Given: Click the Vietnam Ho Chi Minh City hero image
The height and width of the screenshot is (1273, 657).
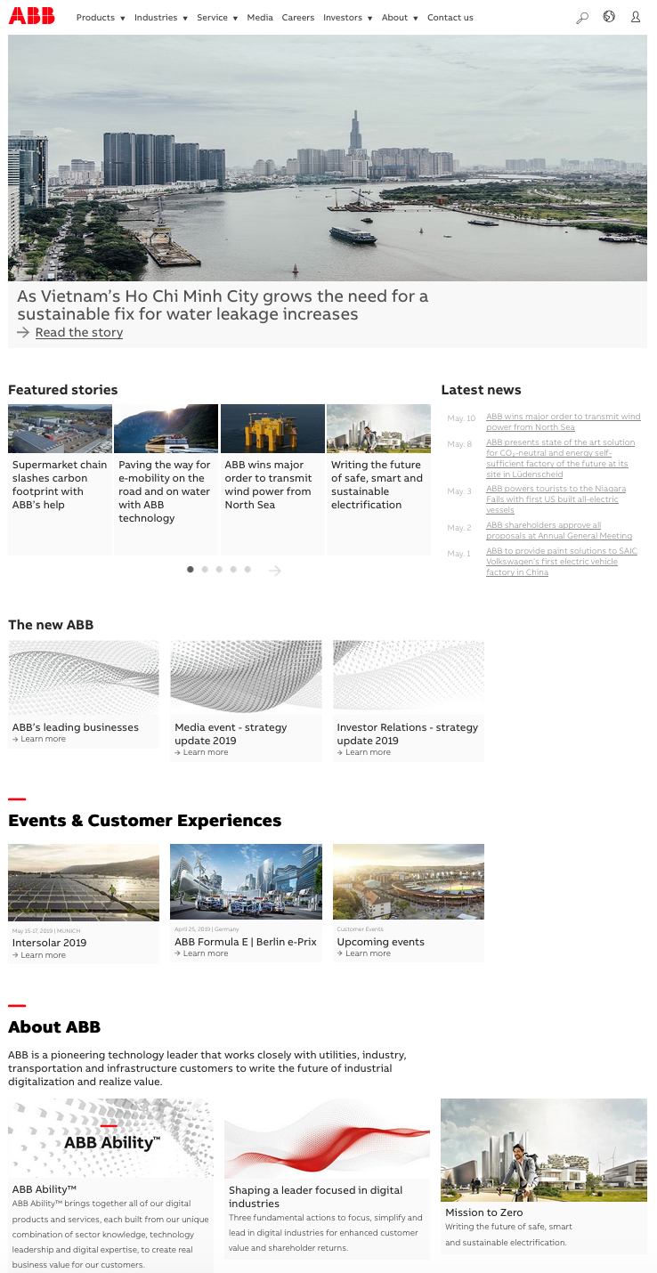Looking at the screenshot, I should point(328,158).
